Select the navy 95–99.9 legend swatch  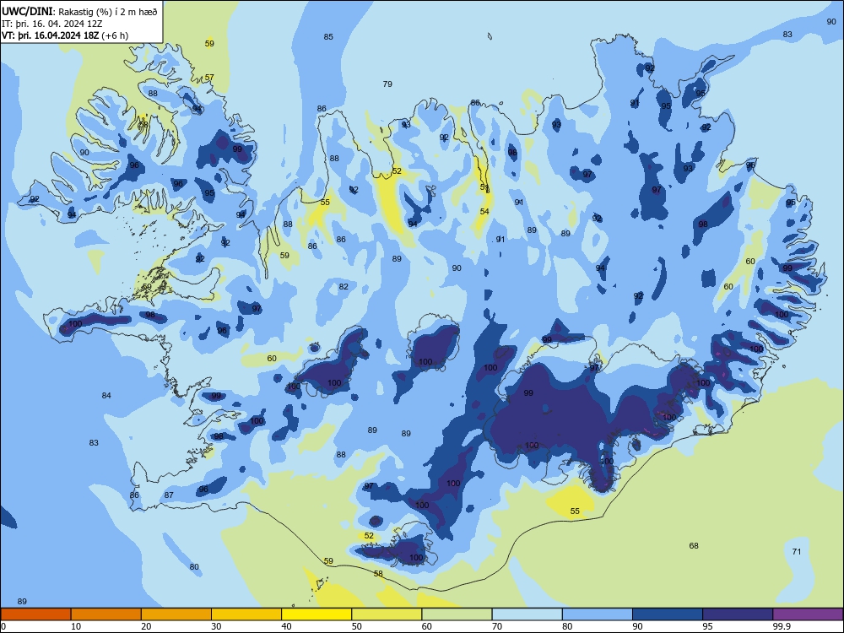[738, 614]
